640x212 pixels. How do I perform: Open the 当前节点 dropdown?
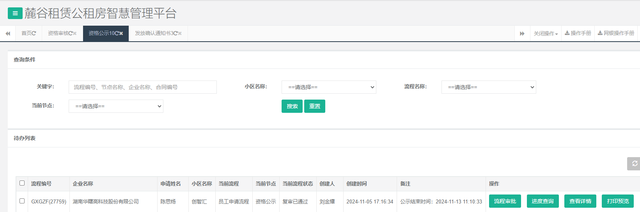point(116,106)
